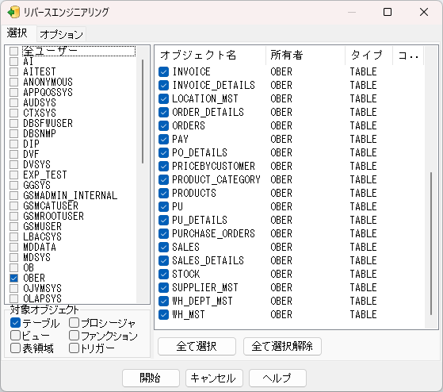Maximize the リバースエンジニアリング window
This screenshot has width=443, height=392.
pos(388,12)
